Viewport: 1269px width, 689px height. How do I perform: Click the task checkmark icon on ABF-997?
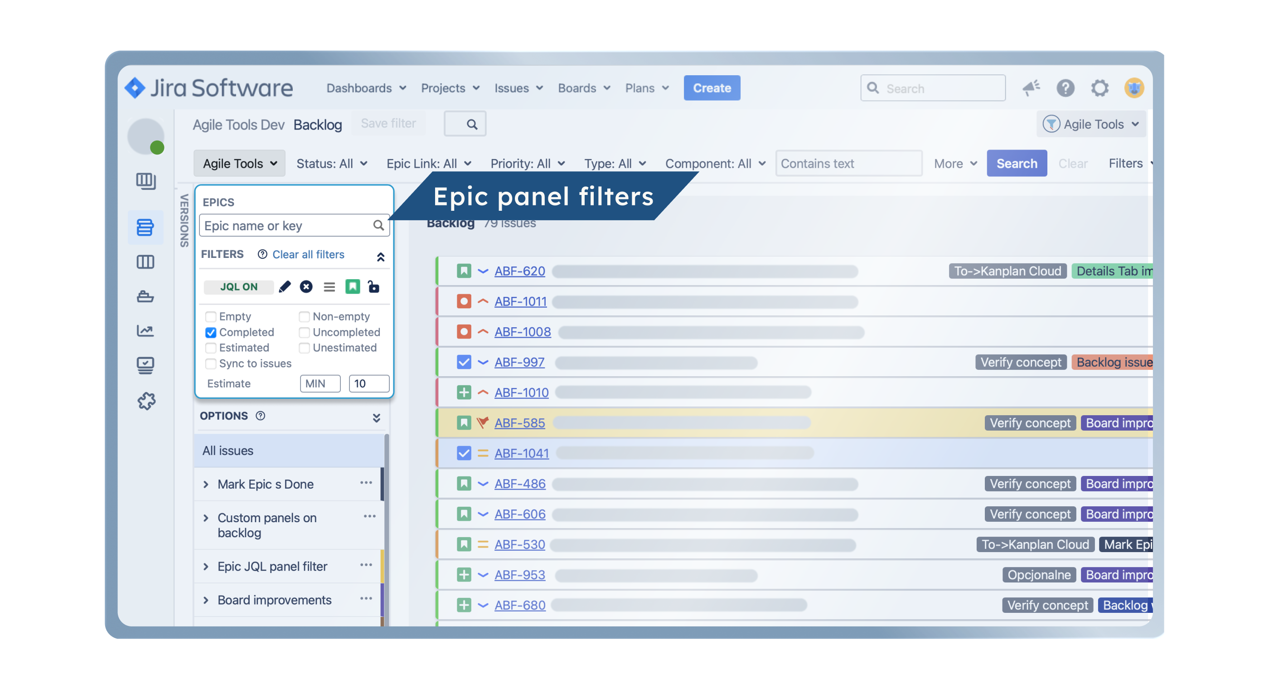(464, 362)
